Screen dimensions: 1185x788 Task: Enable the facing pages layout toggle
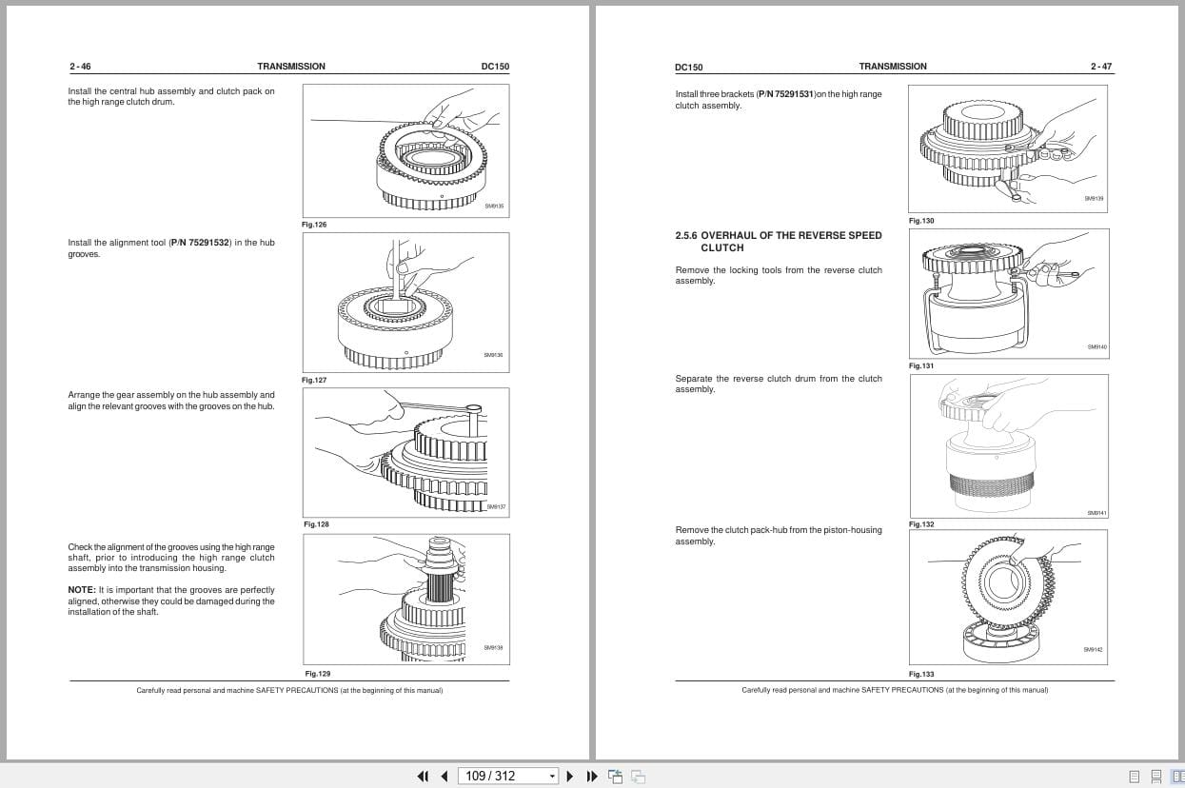click(1178, 777)
